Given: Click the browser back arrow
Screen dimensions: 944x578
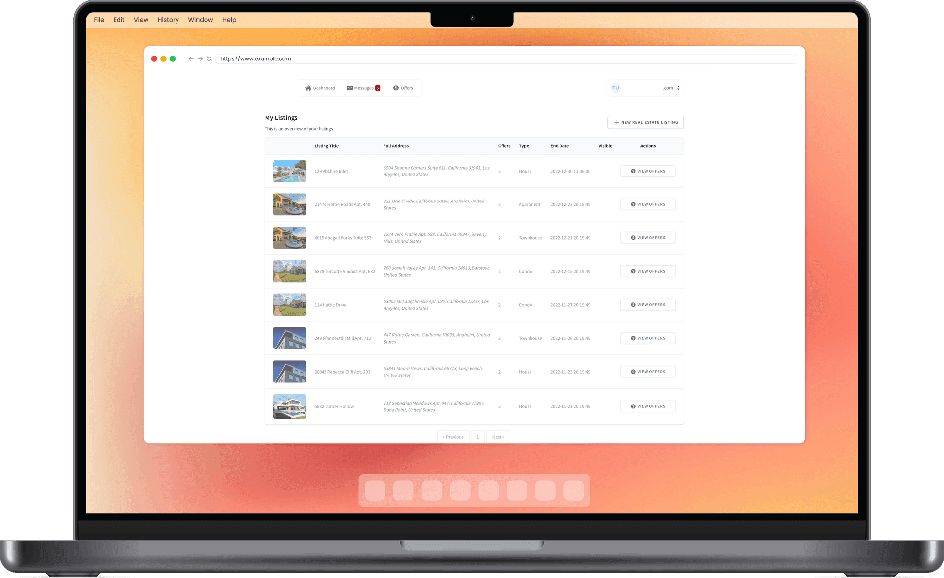Looking at the screenshot, I should coord(191,58).
